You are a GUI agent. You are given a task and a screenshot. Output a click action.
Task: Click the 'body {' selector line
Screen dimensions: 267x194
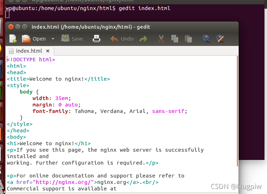point(29,92)
